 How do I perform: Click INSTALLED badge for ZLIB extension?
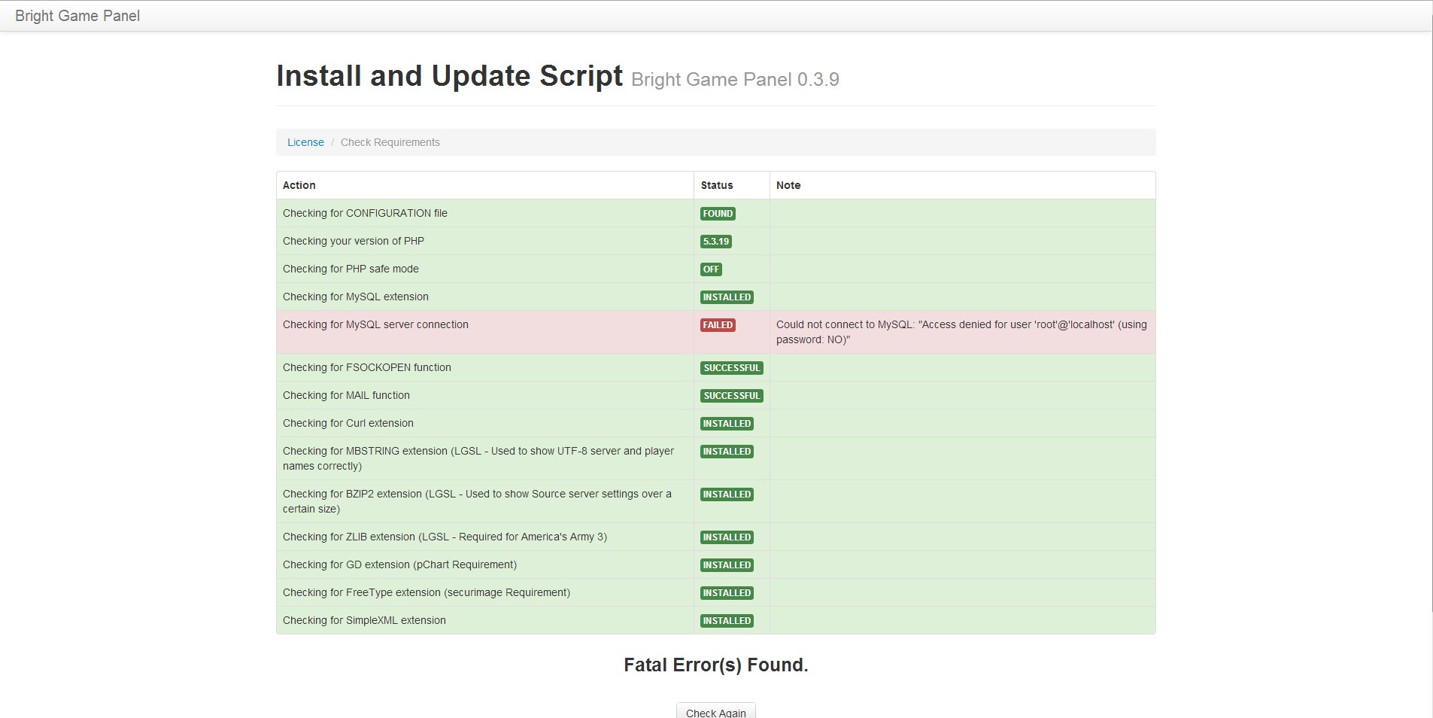click(727, 537)
